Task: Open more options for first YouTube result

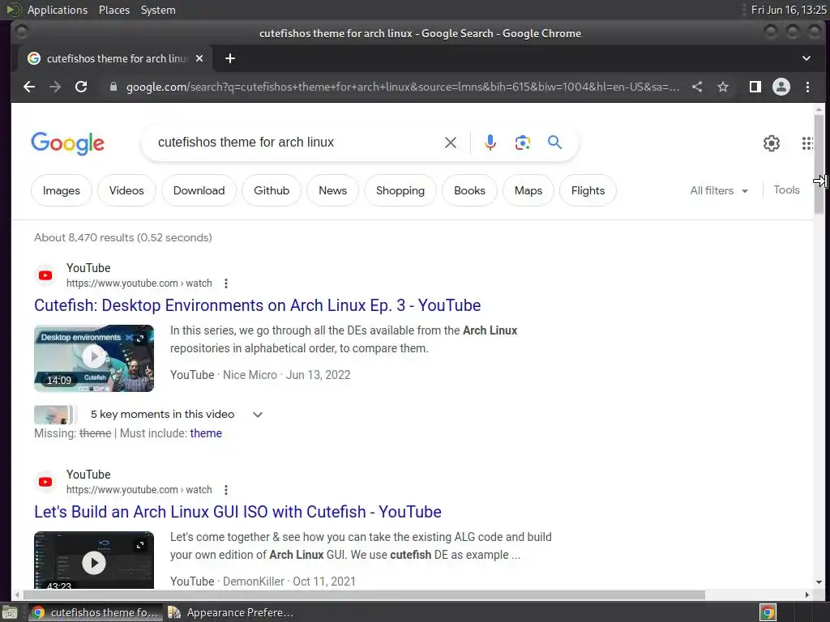Action: coord(226,283)
